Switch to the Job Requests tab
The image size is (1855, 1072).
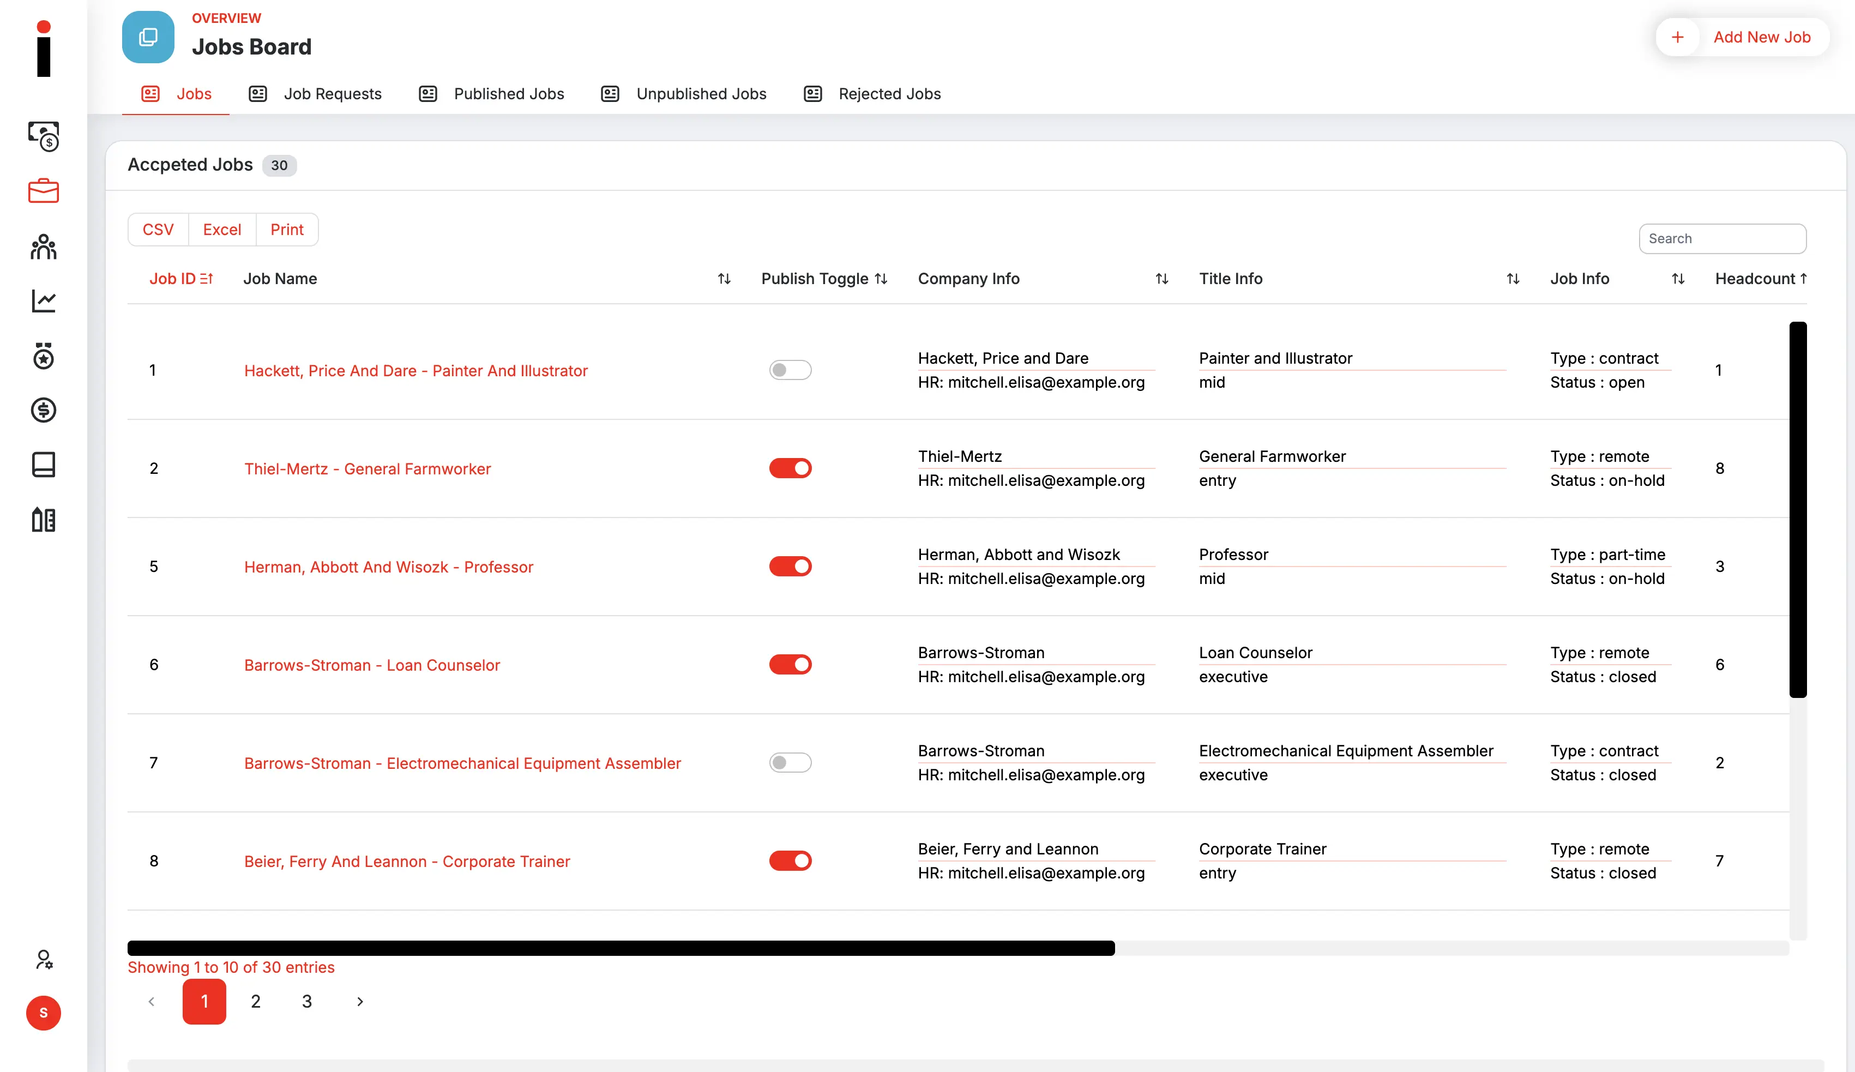pyautogui.click(x=315, y=93)
